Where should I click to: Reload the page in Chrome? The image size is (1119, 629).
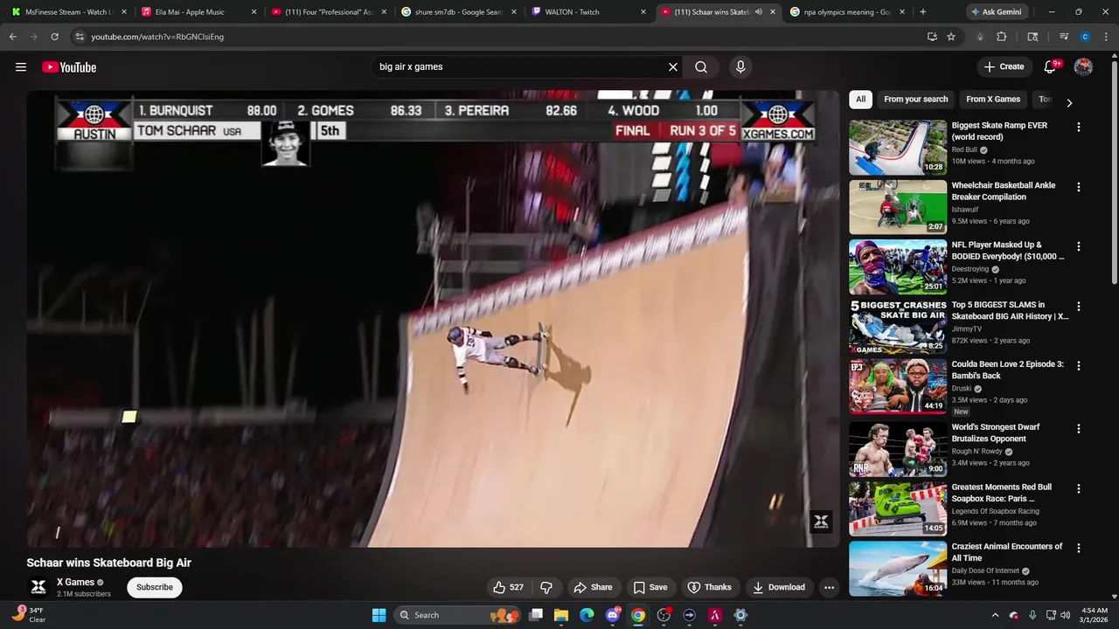point(54,37)
